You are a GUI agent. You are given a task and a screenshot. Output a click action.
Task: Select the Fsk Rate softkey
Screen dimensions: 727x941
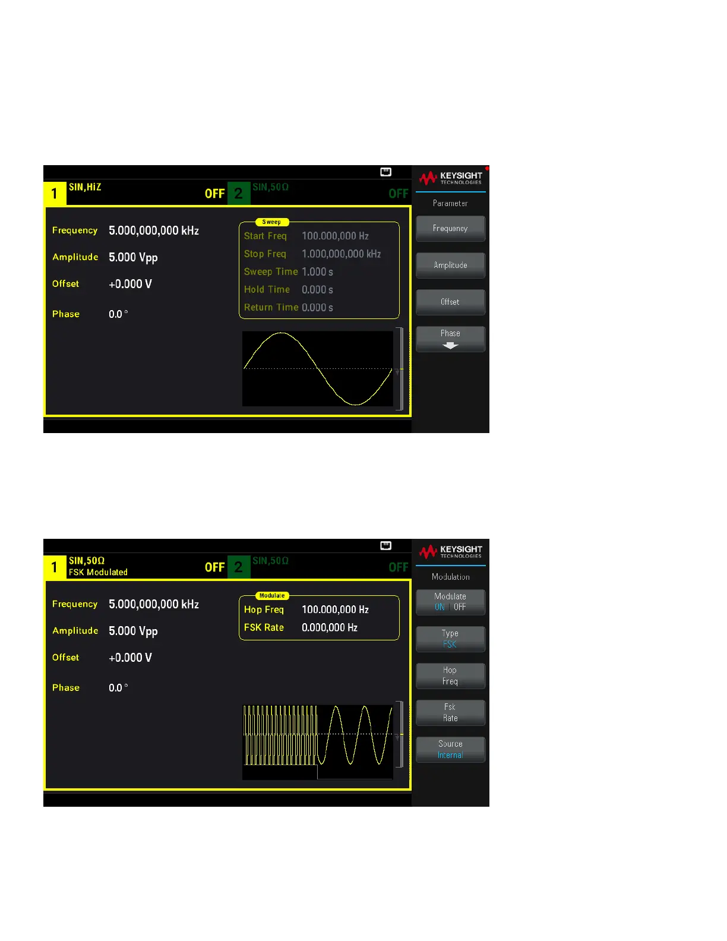click(x=450, y=712)
